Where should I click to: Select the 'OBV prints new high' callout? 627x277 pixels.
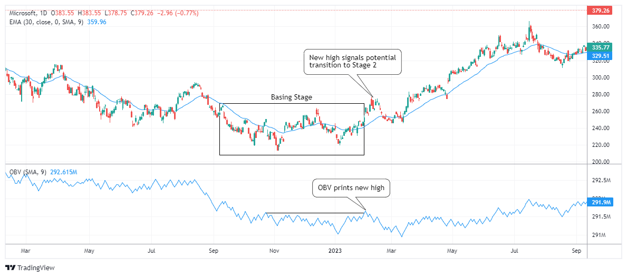click(x=351, y=188)
